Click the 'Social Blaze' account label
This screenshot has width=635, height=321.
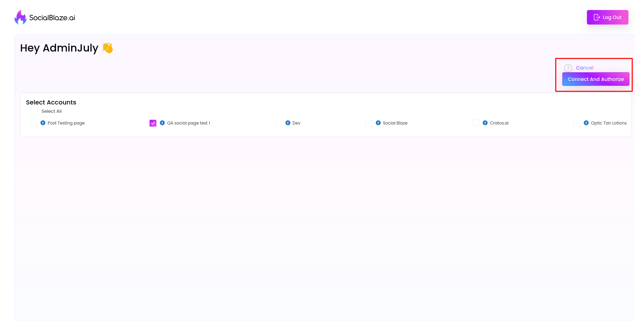tap(395, 123)
